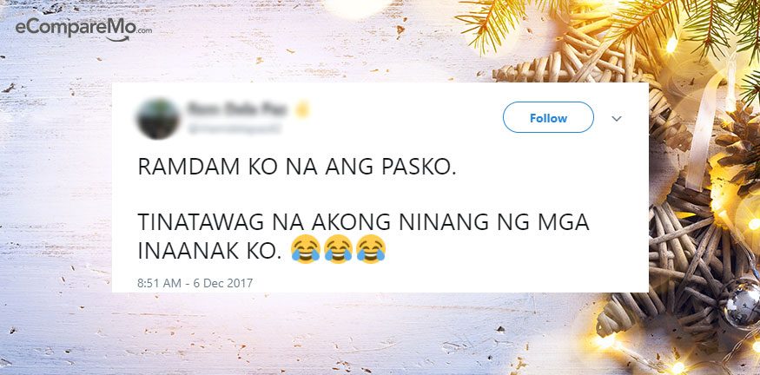760x375 pixels.
Task: Expand the tweet options chevron
Action: pyautogui.click(x=617, y=118)
